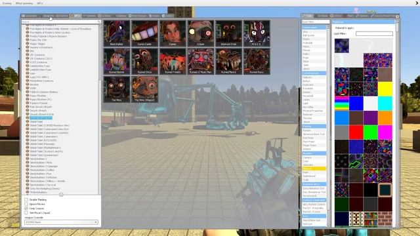
Task: Click the tool list Quick Filter field
Action: (x=316, y=22)
